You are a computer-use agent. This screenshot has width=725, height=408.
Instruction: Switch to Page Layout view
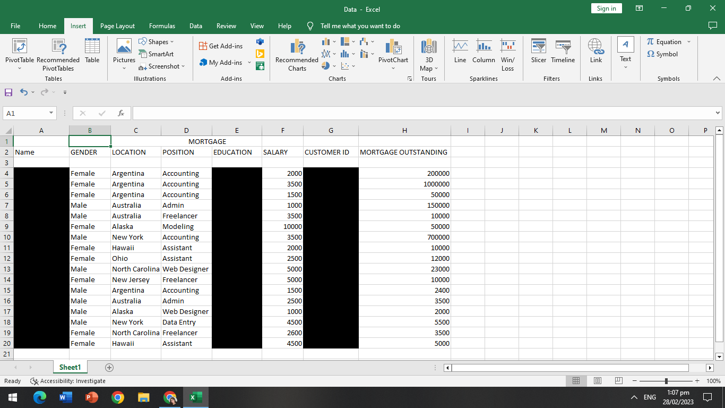click(598, 381)
